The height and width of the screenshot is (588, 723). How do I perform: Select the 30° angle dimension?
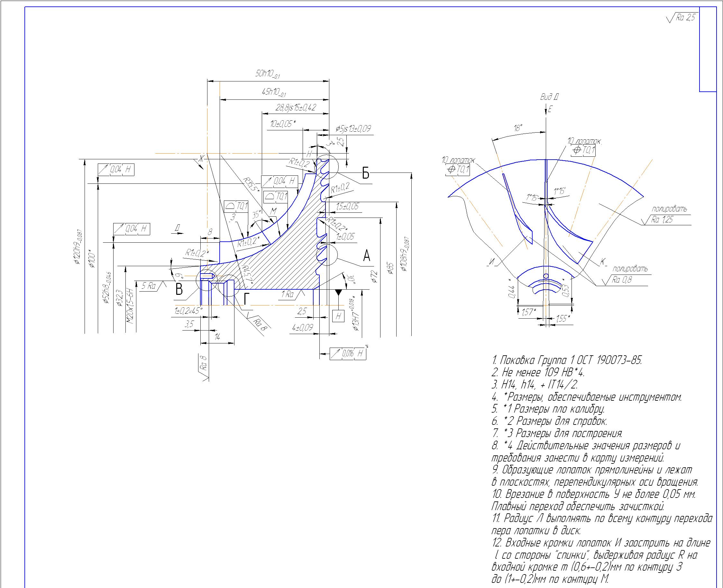(x=351, y=279)
